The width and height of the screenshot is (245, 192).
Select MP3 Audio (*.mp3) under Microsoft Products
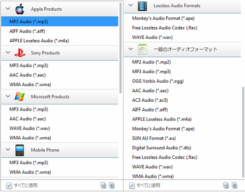[x=60, y=109]
